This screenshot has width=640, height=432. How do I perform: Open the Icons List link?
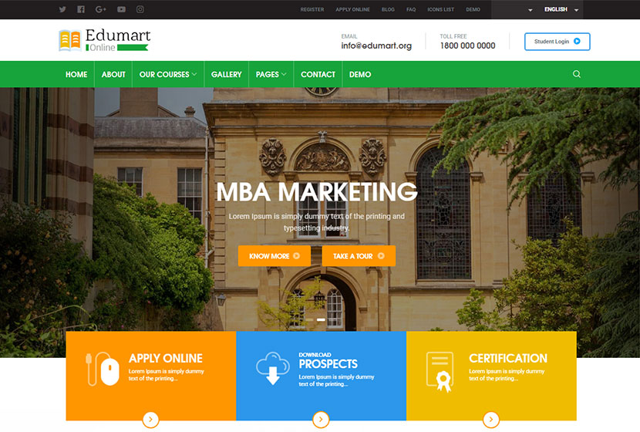tap(441, 9)
